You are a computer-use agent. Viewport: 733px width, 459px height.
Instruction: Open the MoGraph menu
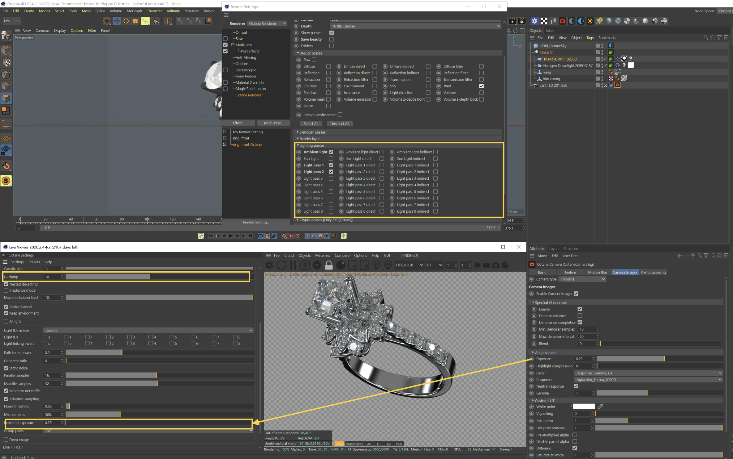134,11
